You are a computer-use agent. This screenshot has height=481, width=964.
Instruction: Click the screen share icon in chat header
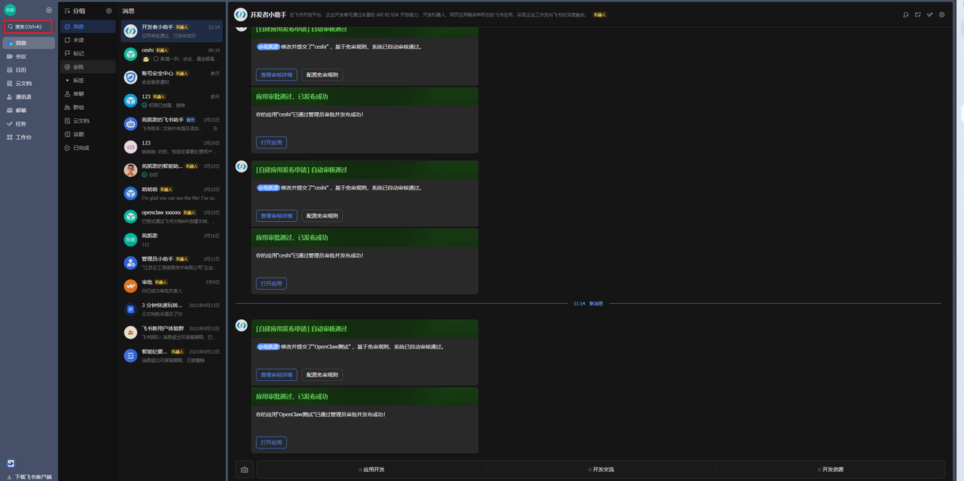(x=917, y=14)
